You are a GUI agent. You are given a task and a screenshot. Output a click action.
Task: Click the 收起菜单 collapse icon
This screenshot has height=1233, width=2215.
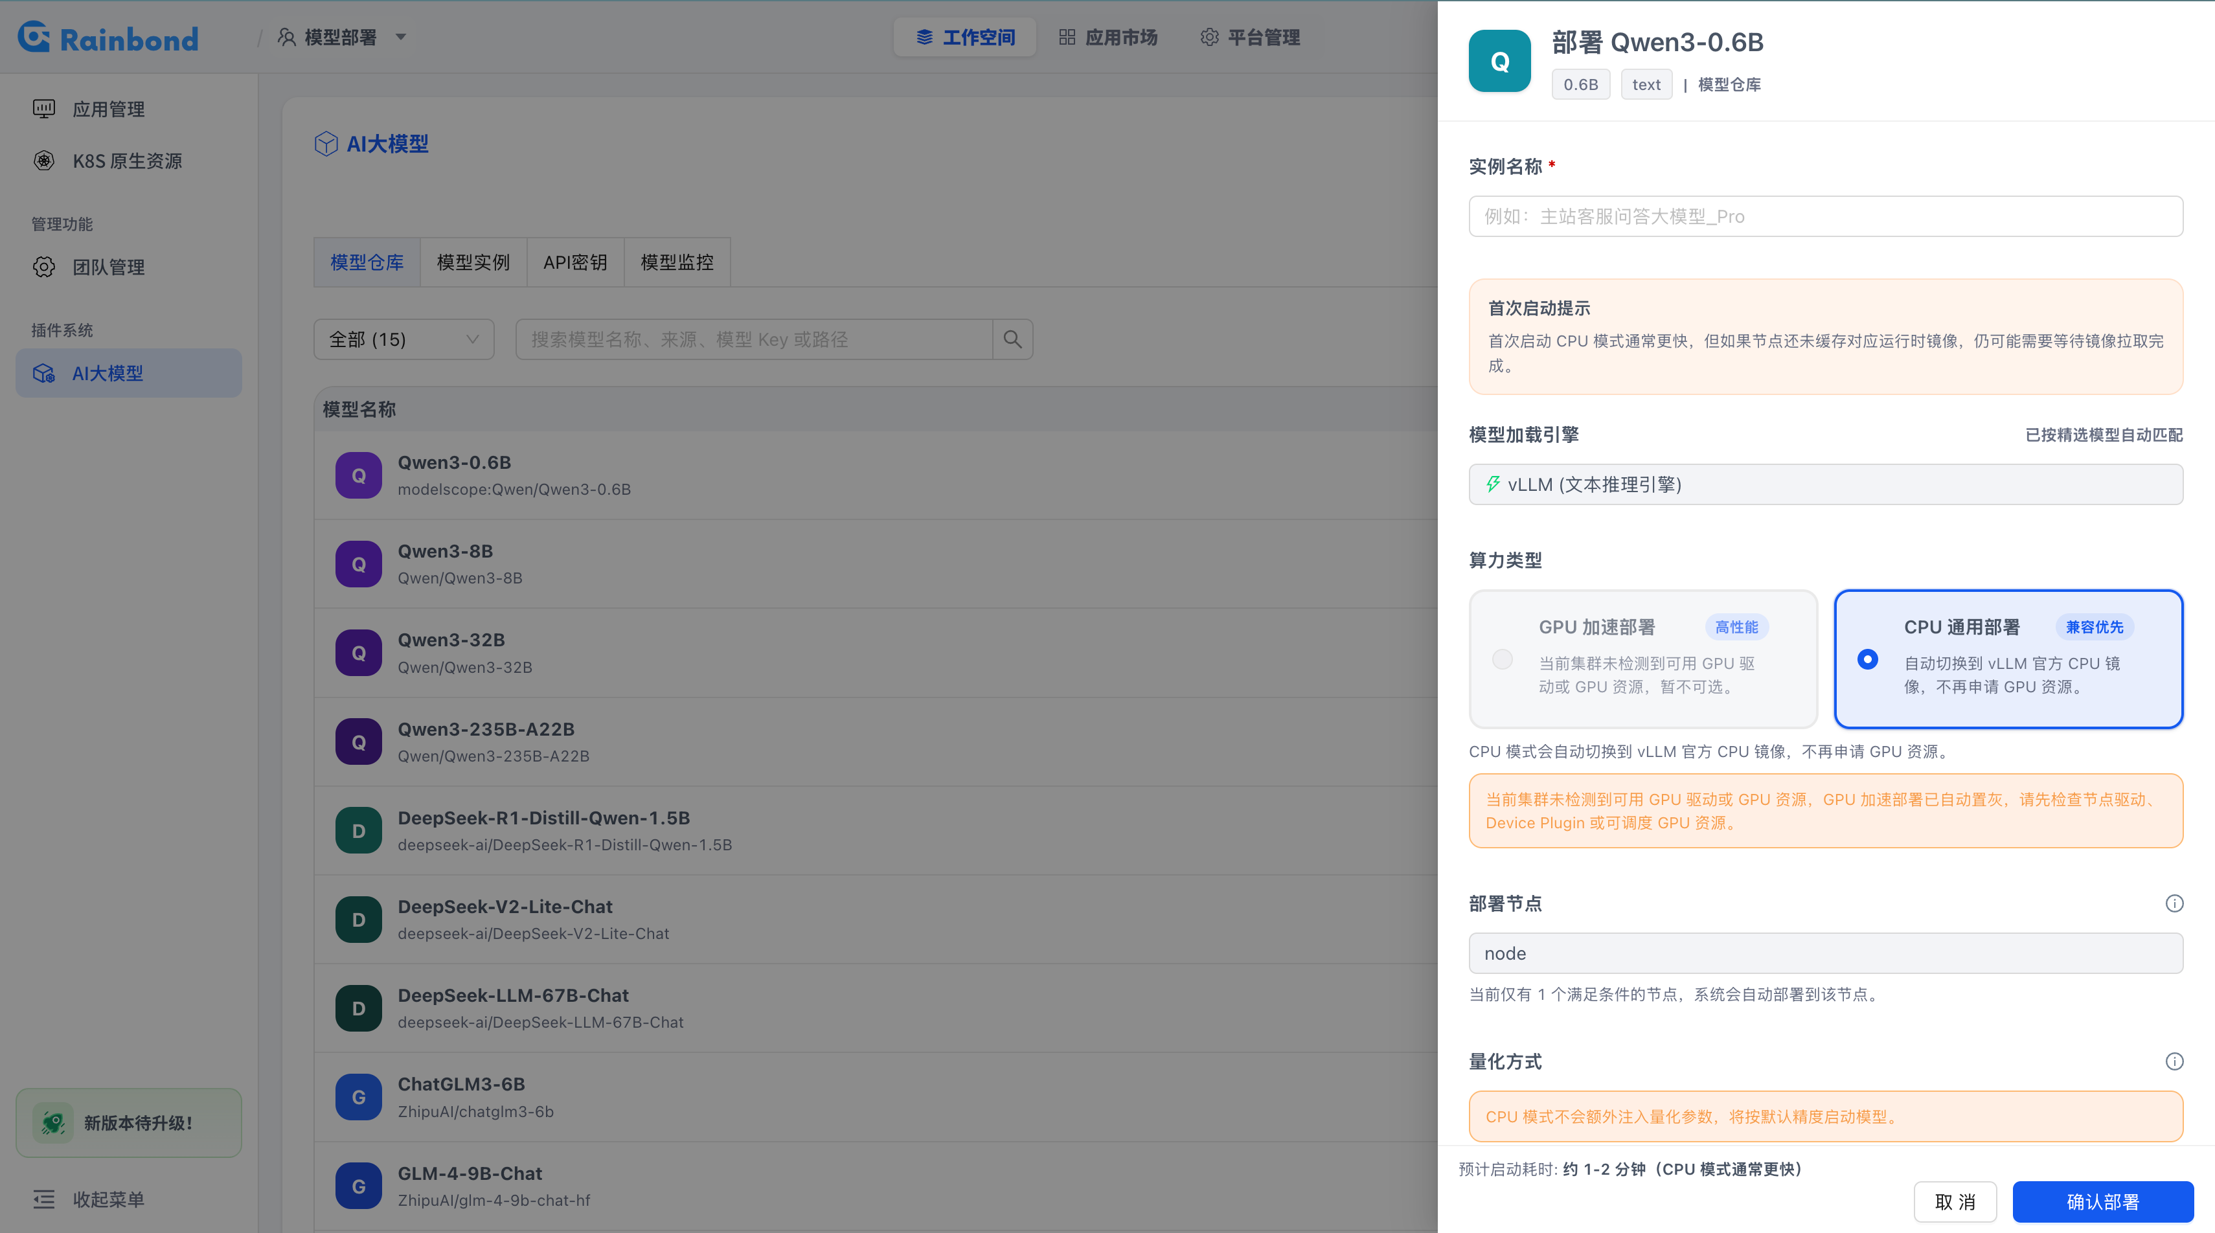(x=44, y=1199)
